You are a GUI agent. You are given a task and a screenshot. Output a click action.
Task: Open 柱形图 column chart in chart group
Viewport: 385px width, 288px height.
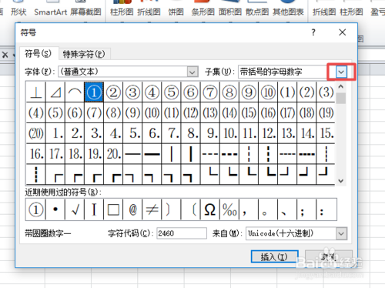pyautogui.click(x=122, y=12)
